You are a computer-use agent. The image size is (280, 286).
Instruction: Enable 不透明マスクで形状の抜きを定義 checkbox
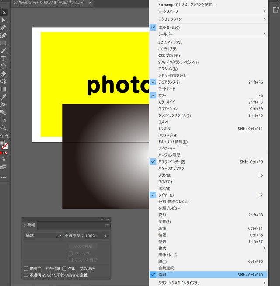tap(26, 275)
